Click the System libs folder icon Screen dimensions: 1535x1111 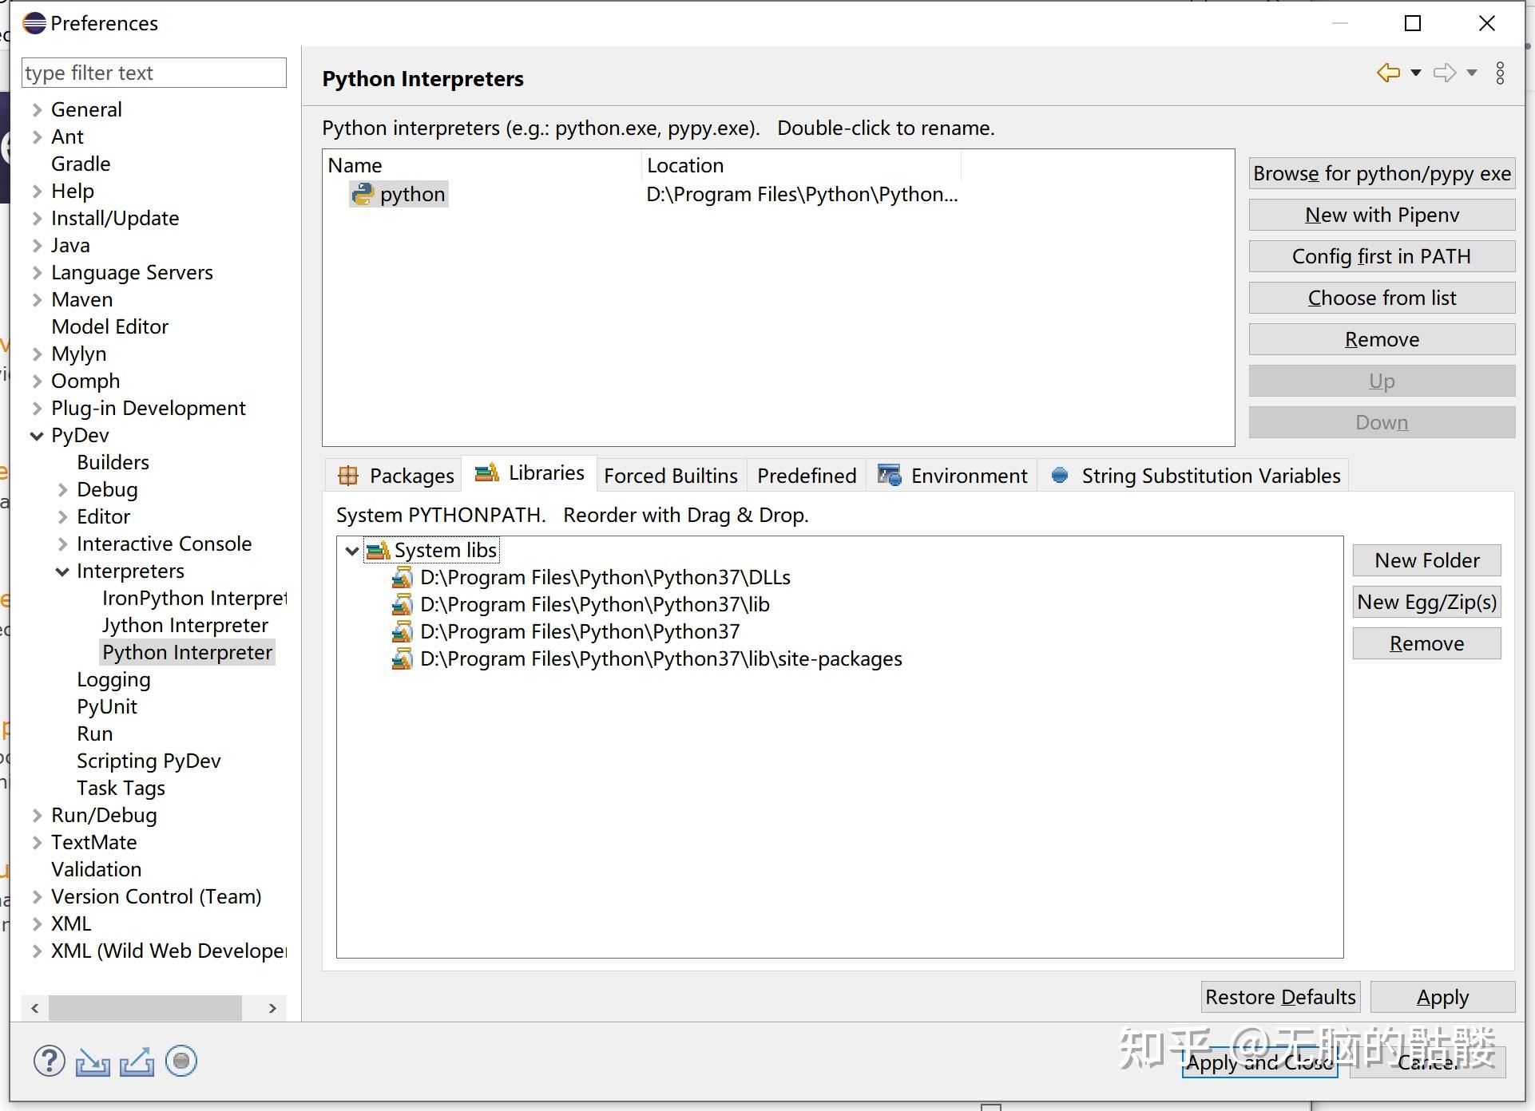(378, 551)
